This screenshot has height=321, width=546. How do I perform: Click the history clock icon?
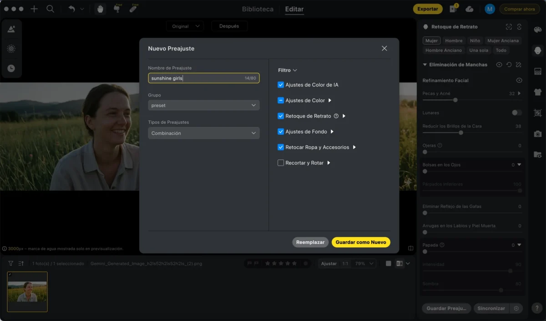tap(11, 68)
